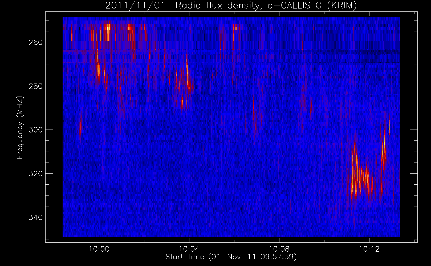The width and height of the screenshot is (431, 266).
Task: Click the 260 frequency tick label
Action: (35, 42)
